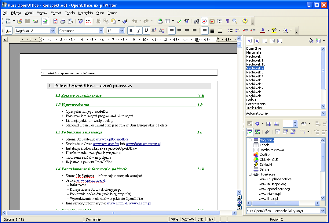This screenshot has width=329, height=223.
Task: Toggle Italic formatting
Action: (138, 31)
